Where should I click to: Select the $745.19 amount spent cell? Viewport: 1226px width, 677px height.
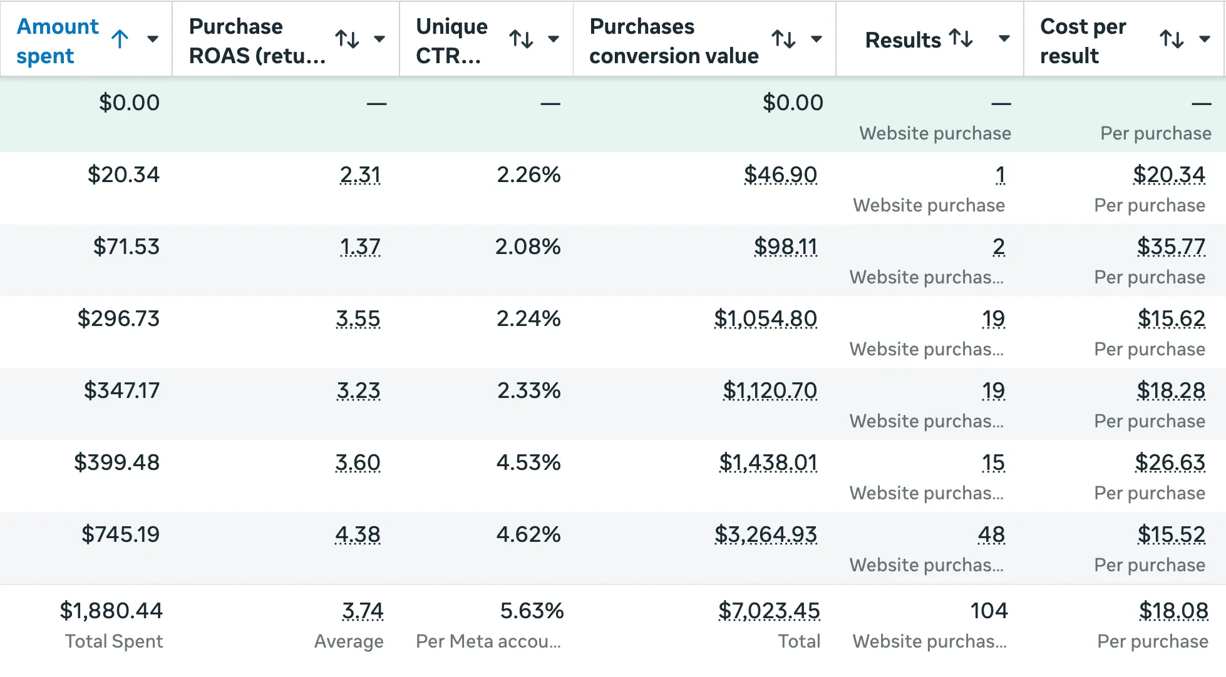tap(120, 534)
